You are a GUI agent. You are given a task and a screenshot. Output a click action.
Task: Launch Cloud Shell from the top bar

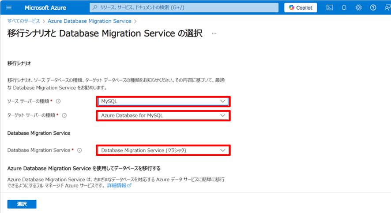329,7
